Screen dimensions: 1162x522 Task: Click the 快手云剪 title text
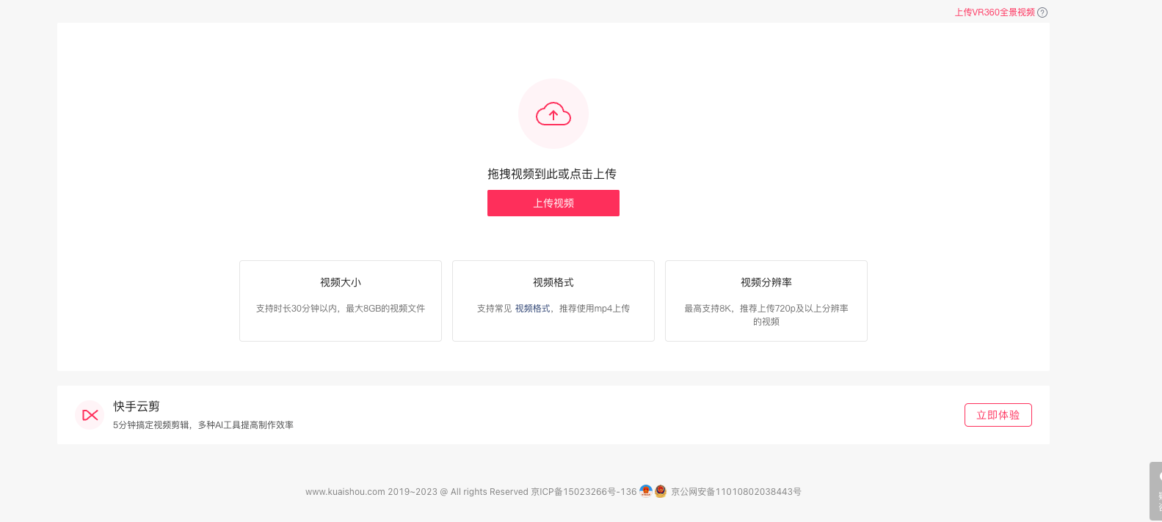click(x=137, y=406)
